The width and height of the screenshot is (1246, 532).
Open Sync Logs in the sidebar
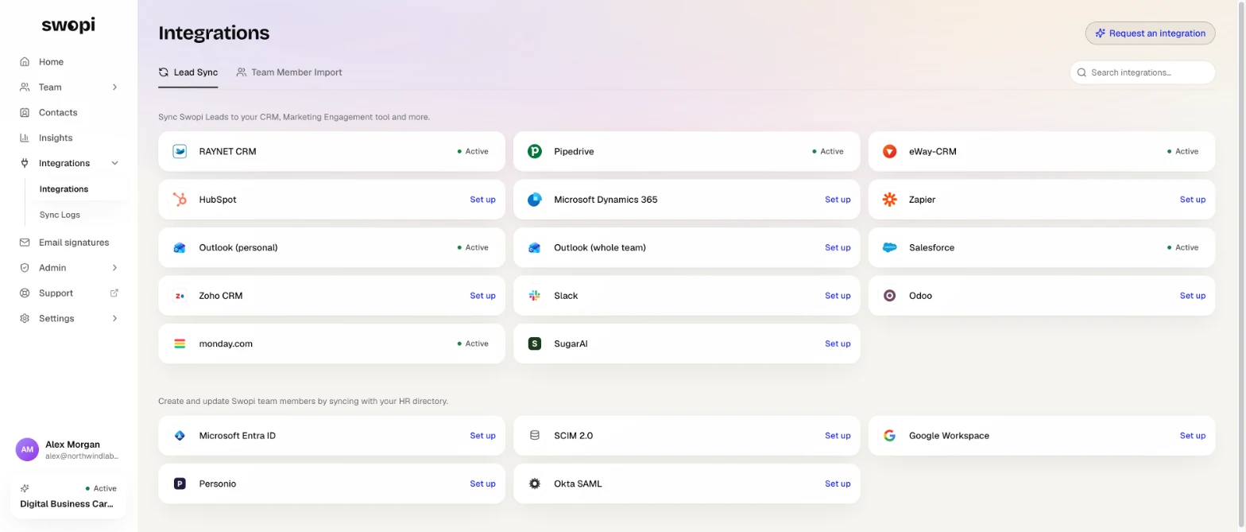click(x=60, y=215)
